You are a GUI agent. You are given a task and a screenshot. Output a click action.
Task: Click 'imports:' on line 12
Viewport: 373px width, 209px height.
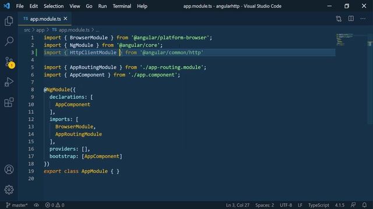[x=61, y=119]
